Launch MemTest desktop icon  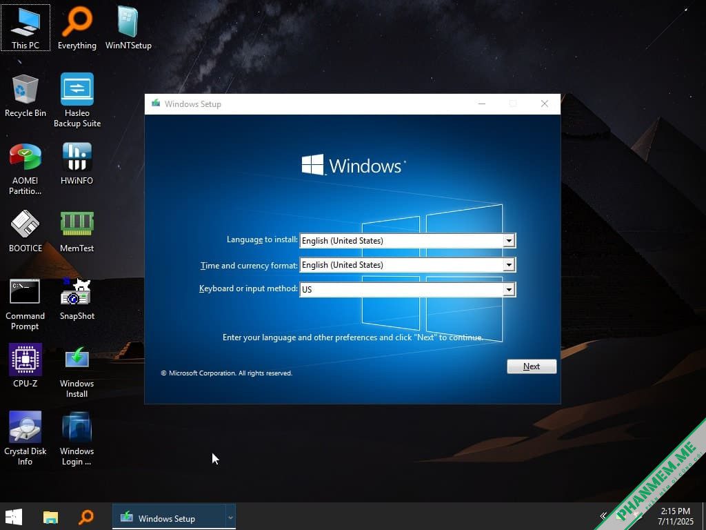coord(77,230)
